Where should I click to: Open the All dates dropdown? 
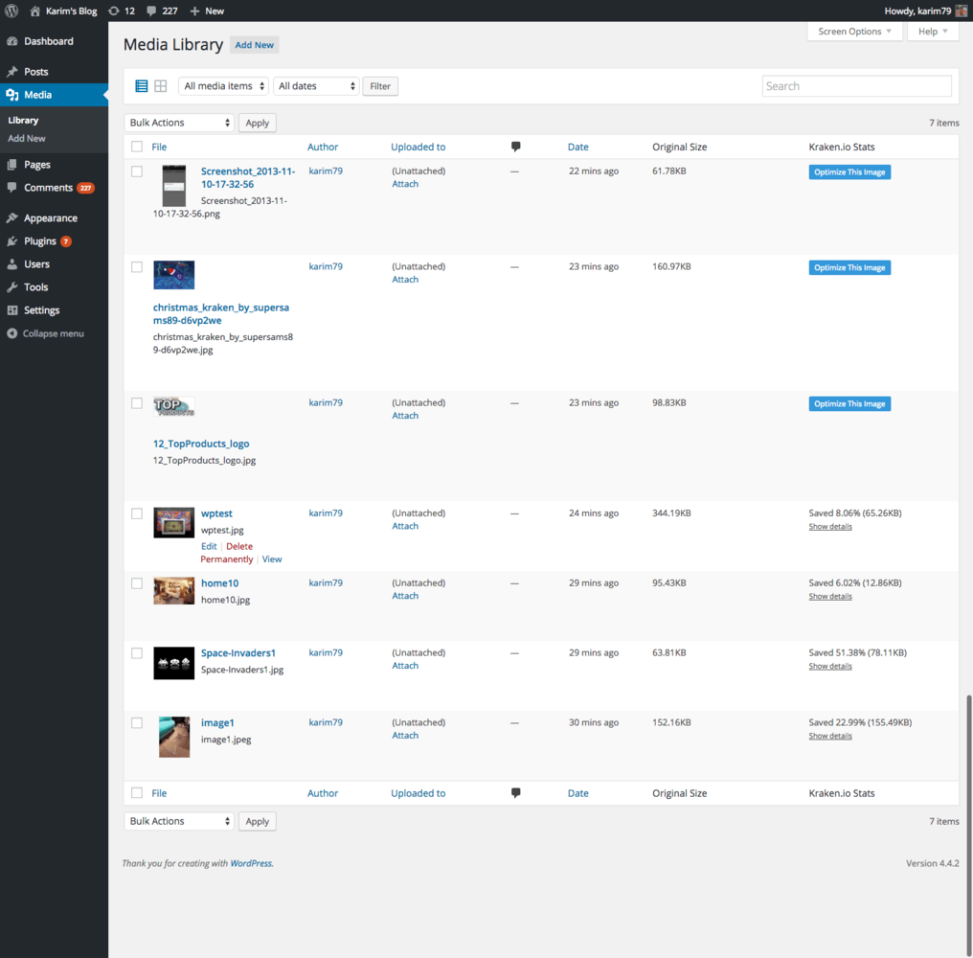[316, 86]
